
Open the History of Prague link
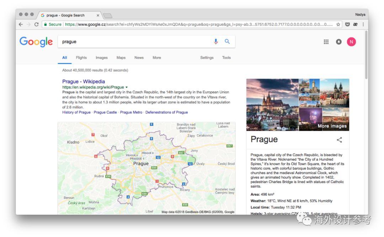pyautogui.click(x=76, y=112)
